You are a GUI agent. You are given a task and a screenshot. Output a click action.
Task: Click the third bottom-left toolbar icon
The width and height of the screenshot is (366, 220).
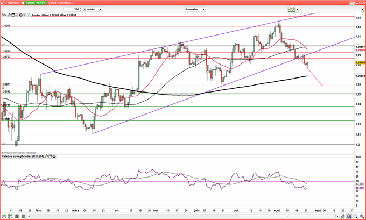(x=17, y=216)
